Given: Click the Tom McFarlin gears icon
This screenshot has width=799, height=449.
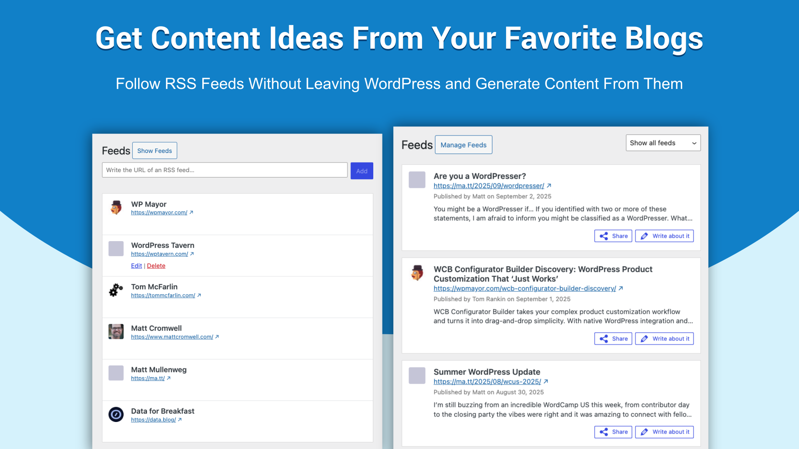Looking at the screenshot, I should 116,290.
